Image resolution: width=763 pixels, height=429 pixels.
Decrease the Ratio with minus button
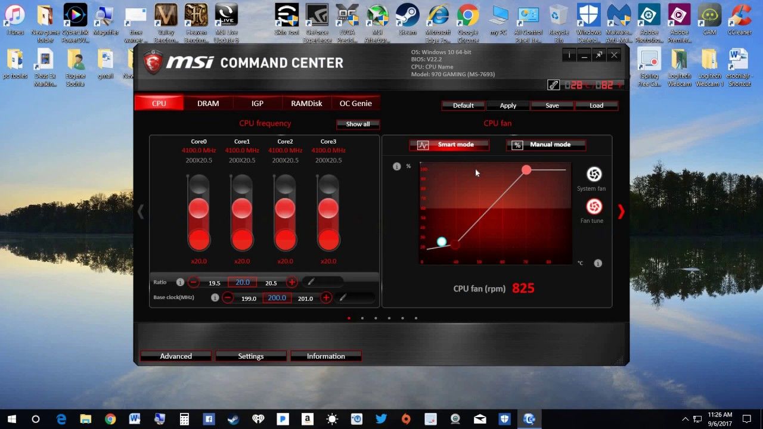pyautogui.click(x=194, y=282)
